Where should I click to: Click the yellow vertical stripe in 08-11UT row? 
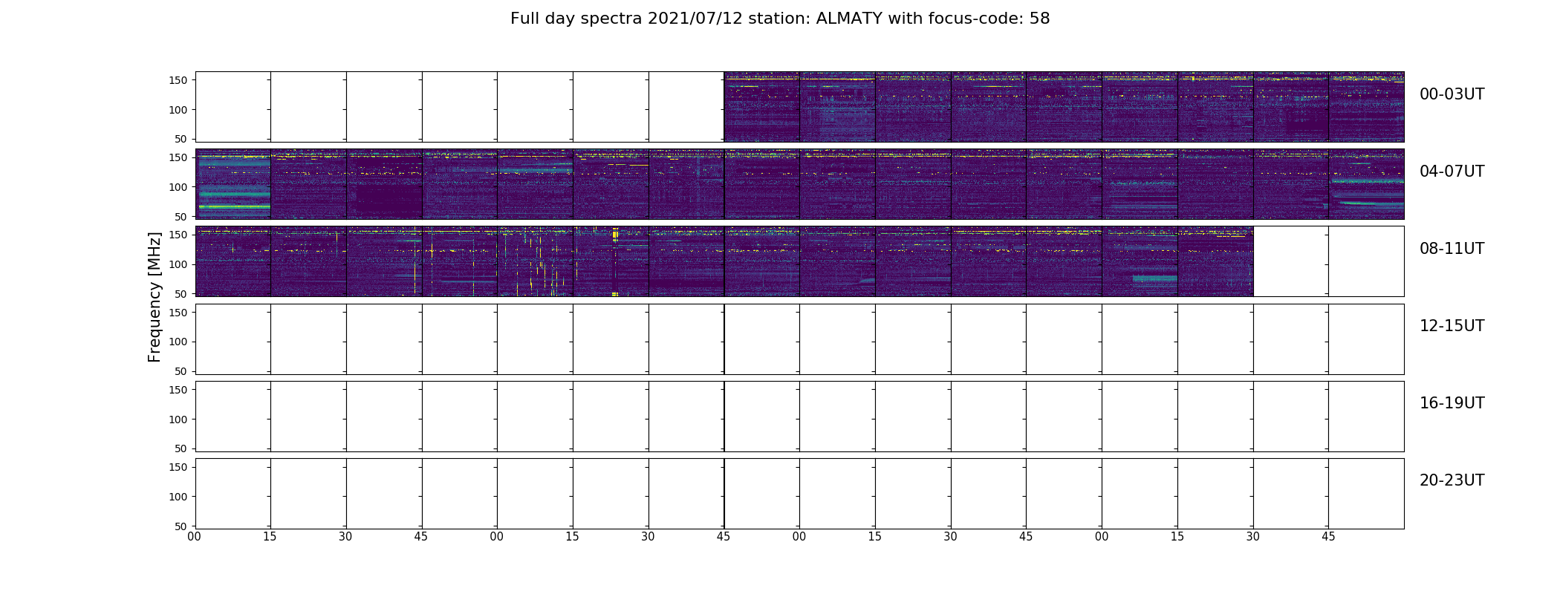[615, 261]
